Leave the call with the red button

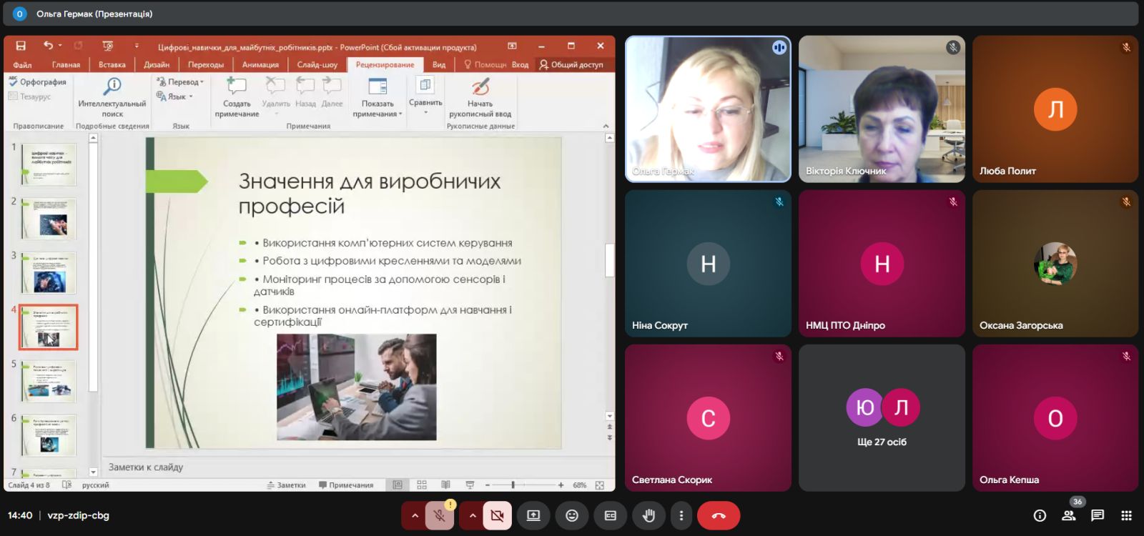tap(718, 515)
